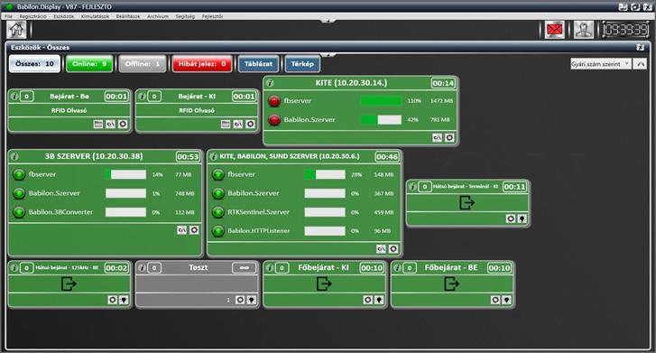Click light bulb icon on Főbejárat - KI card

tap(379, 300)
